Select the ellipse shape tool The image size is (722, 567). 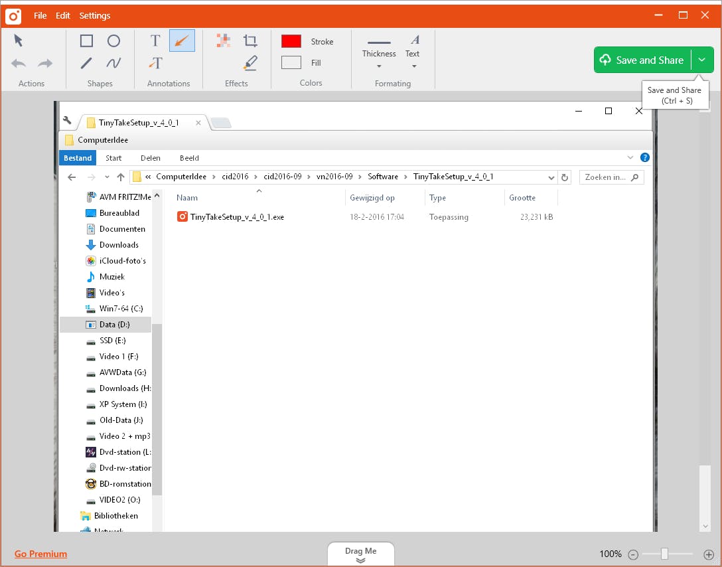click(x=113, y=41)
